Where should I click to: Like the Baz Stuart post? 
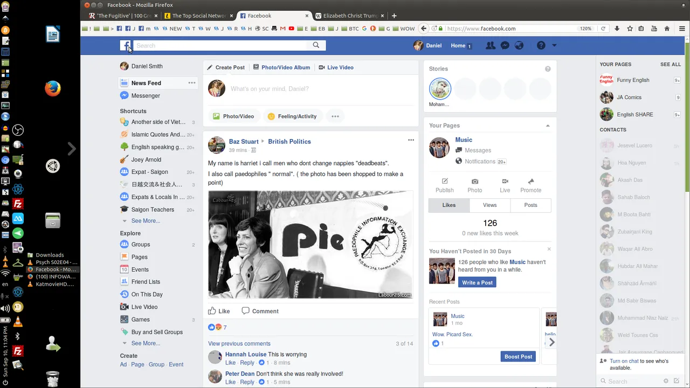coord(219,311)
